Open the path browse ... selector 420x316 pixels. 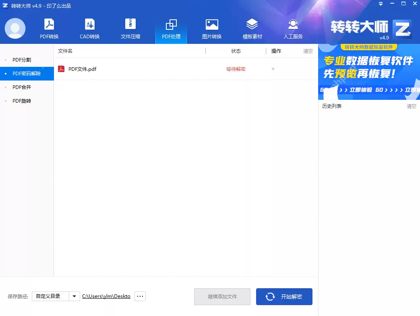[140, 296]
